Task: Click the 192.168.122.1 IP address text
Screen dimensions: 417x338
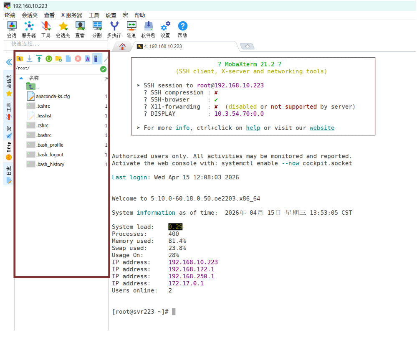Action: [191, 269]
